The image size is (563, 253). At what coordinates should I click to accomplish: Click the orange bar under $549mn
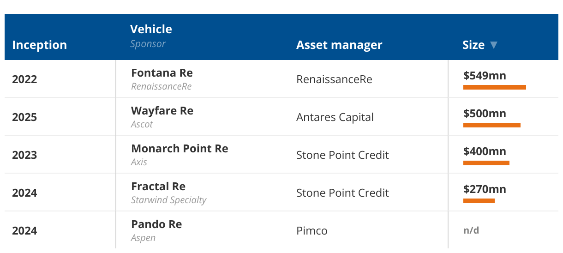point(495,87)
